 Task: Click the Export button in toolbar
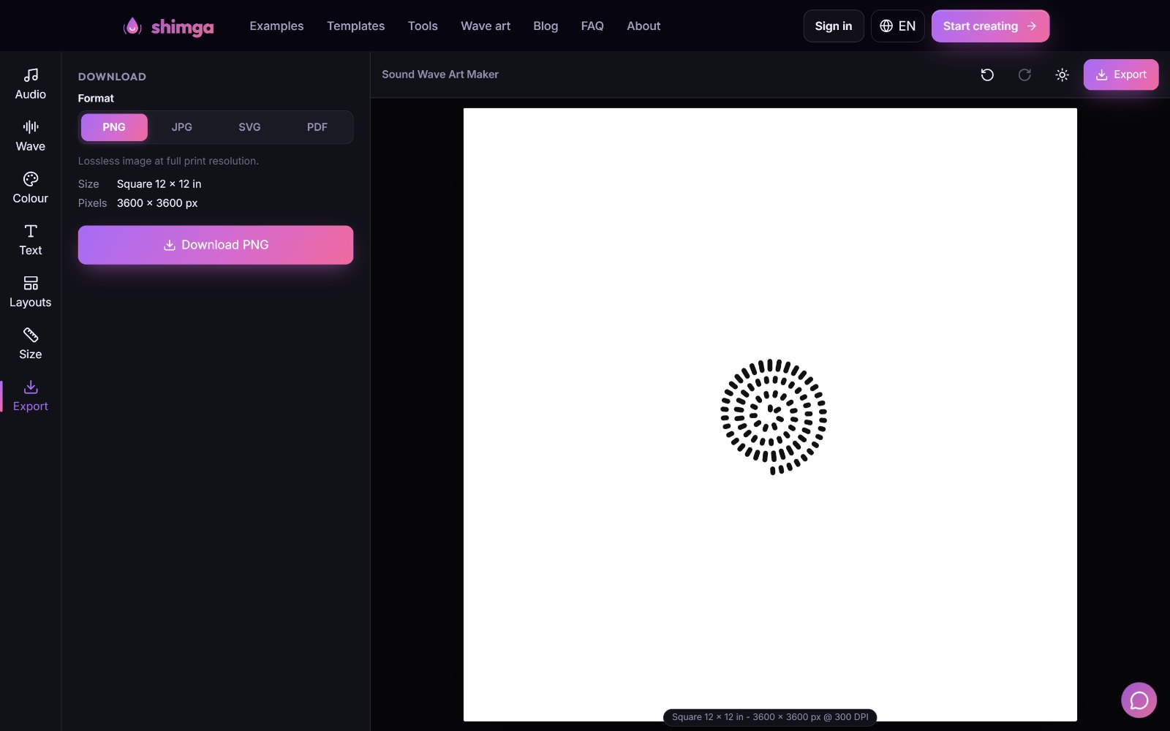click(x=1121, y=75)
